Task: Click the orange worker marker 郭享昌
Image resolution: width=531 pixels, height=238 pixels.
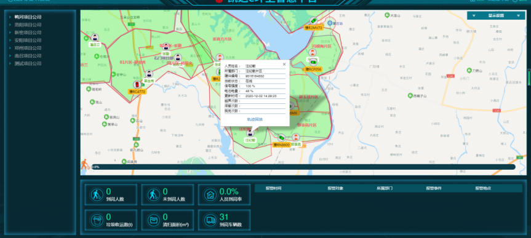Action: 297,138
